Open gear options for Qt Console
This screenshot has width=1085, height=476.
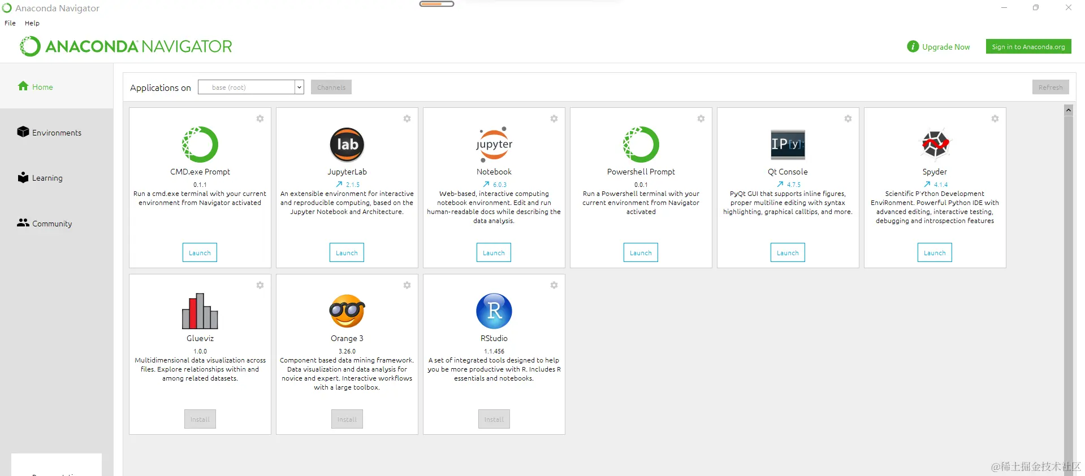pos(848,119)
